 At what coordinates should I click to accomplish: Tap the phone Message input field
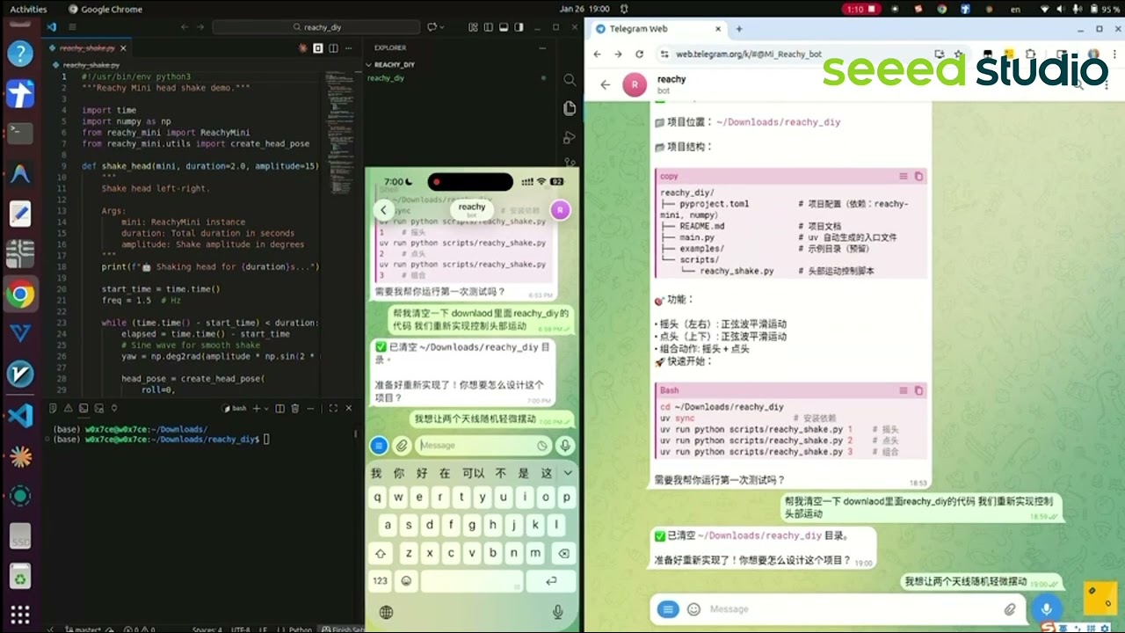483,446
